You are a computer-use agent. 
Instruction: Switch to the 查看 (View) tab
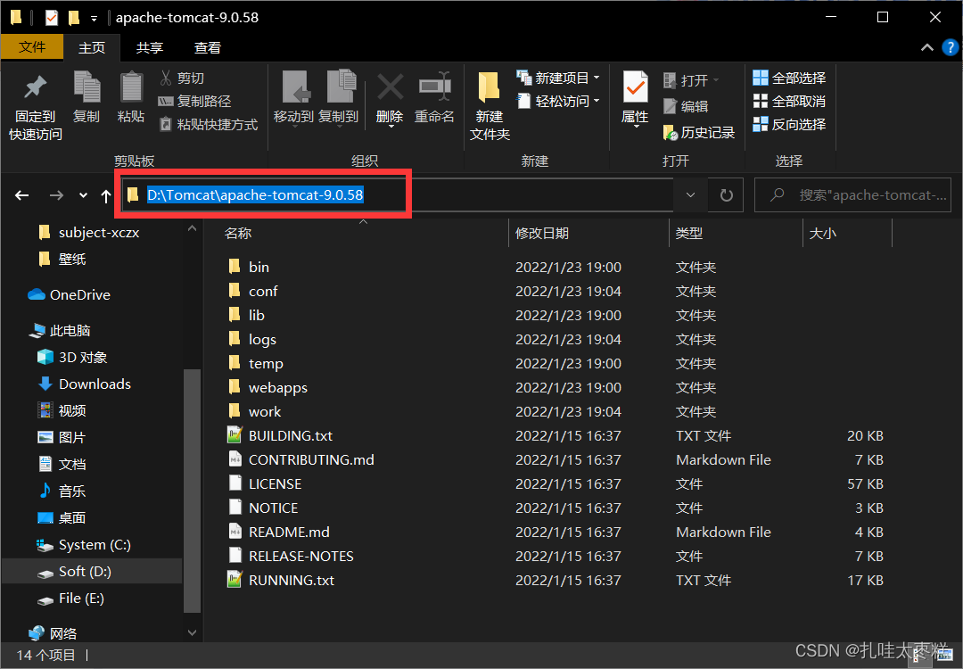(207, 48)
